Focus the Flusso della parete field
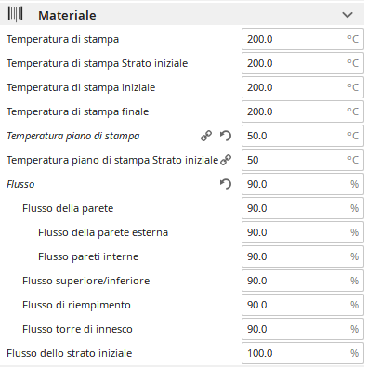The image size is (367, 367). tap(303, 208)
